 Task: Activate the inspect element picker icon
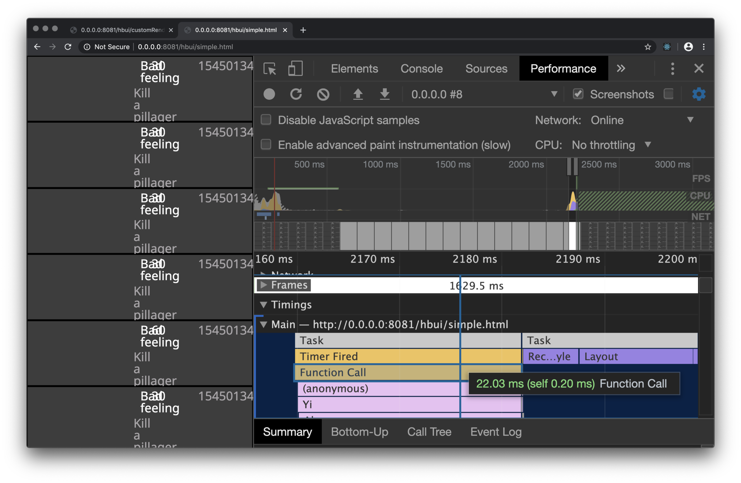tap(270, 68)
